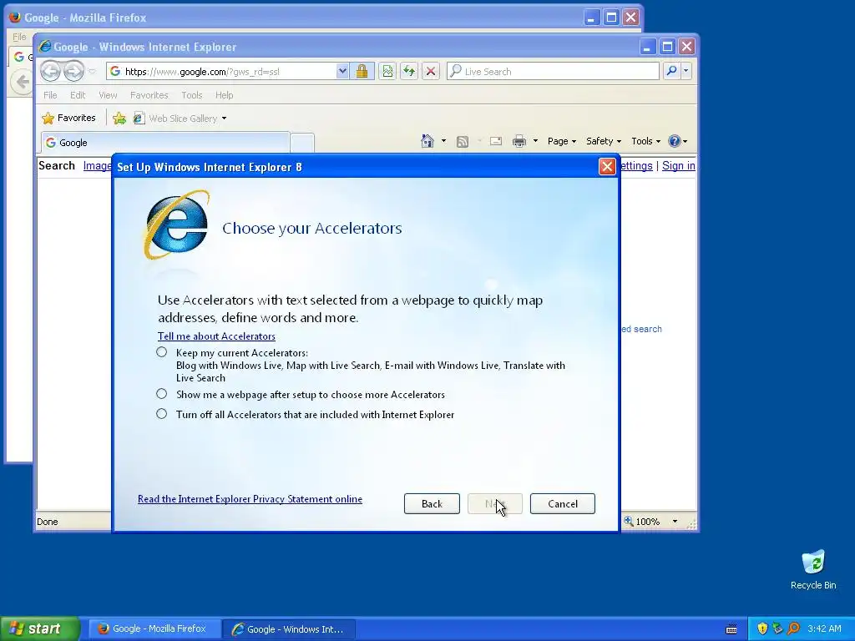855x641 pixels.
Task: Click the Firefox back arrow behind IE
Action: [22, 83]
